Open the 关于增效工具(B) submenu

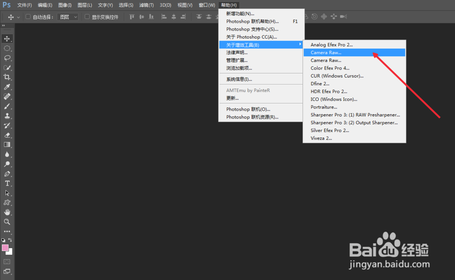261,45
